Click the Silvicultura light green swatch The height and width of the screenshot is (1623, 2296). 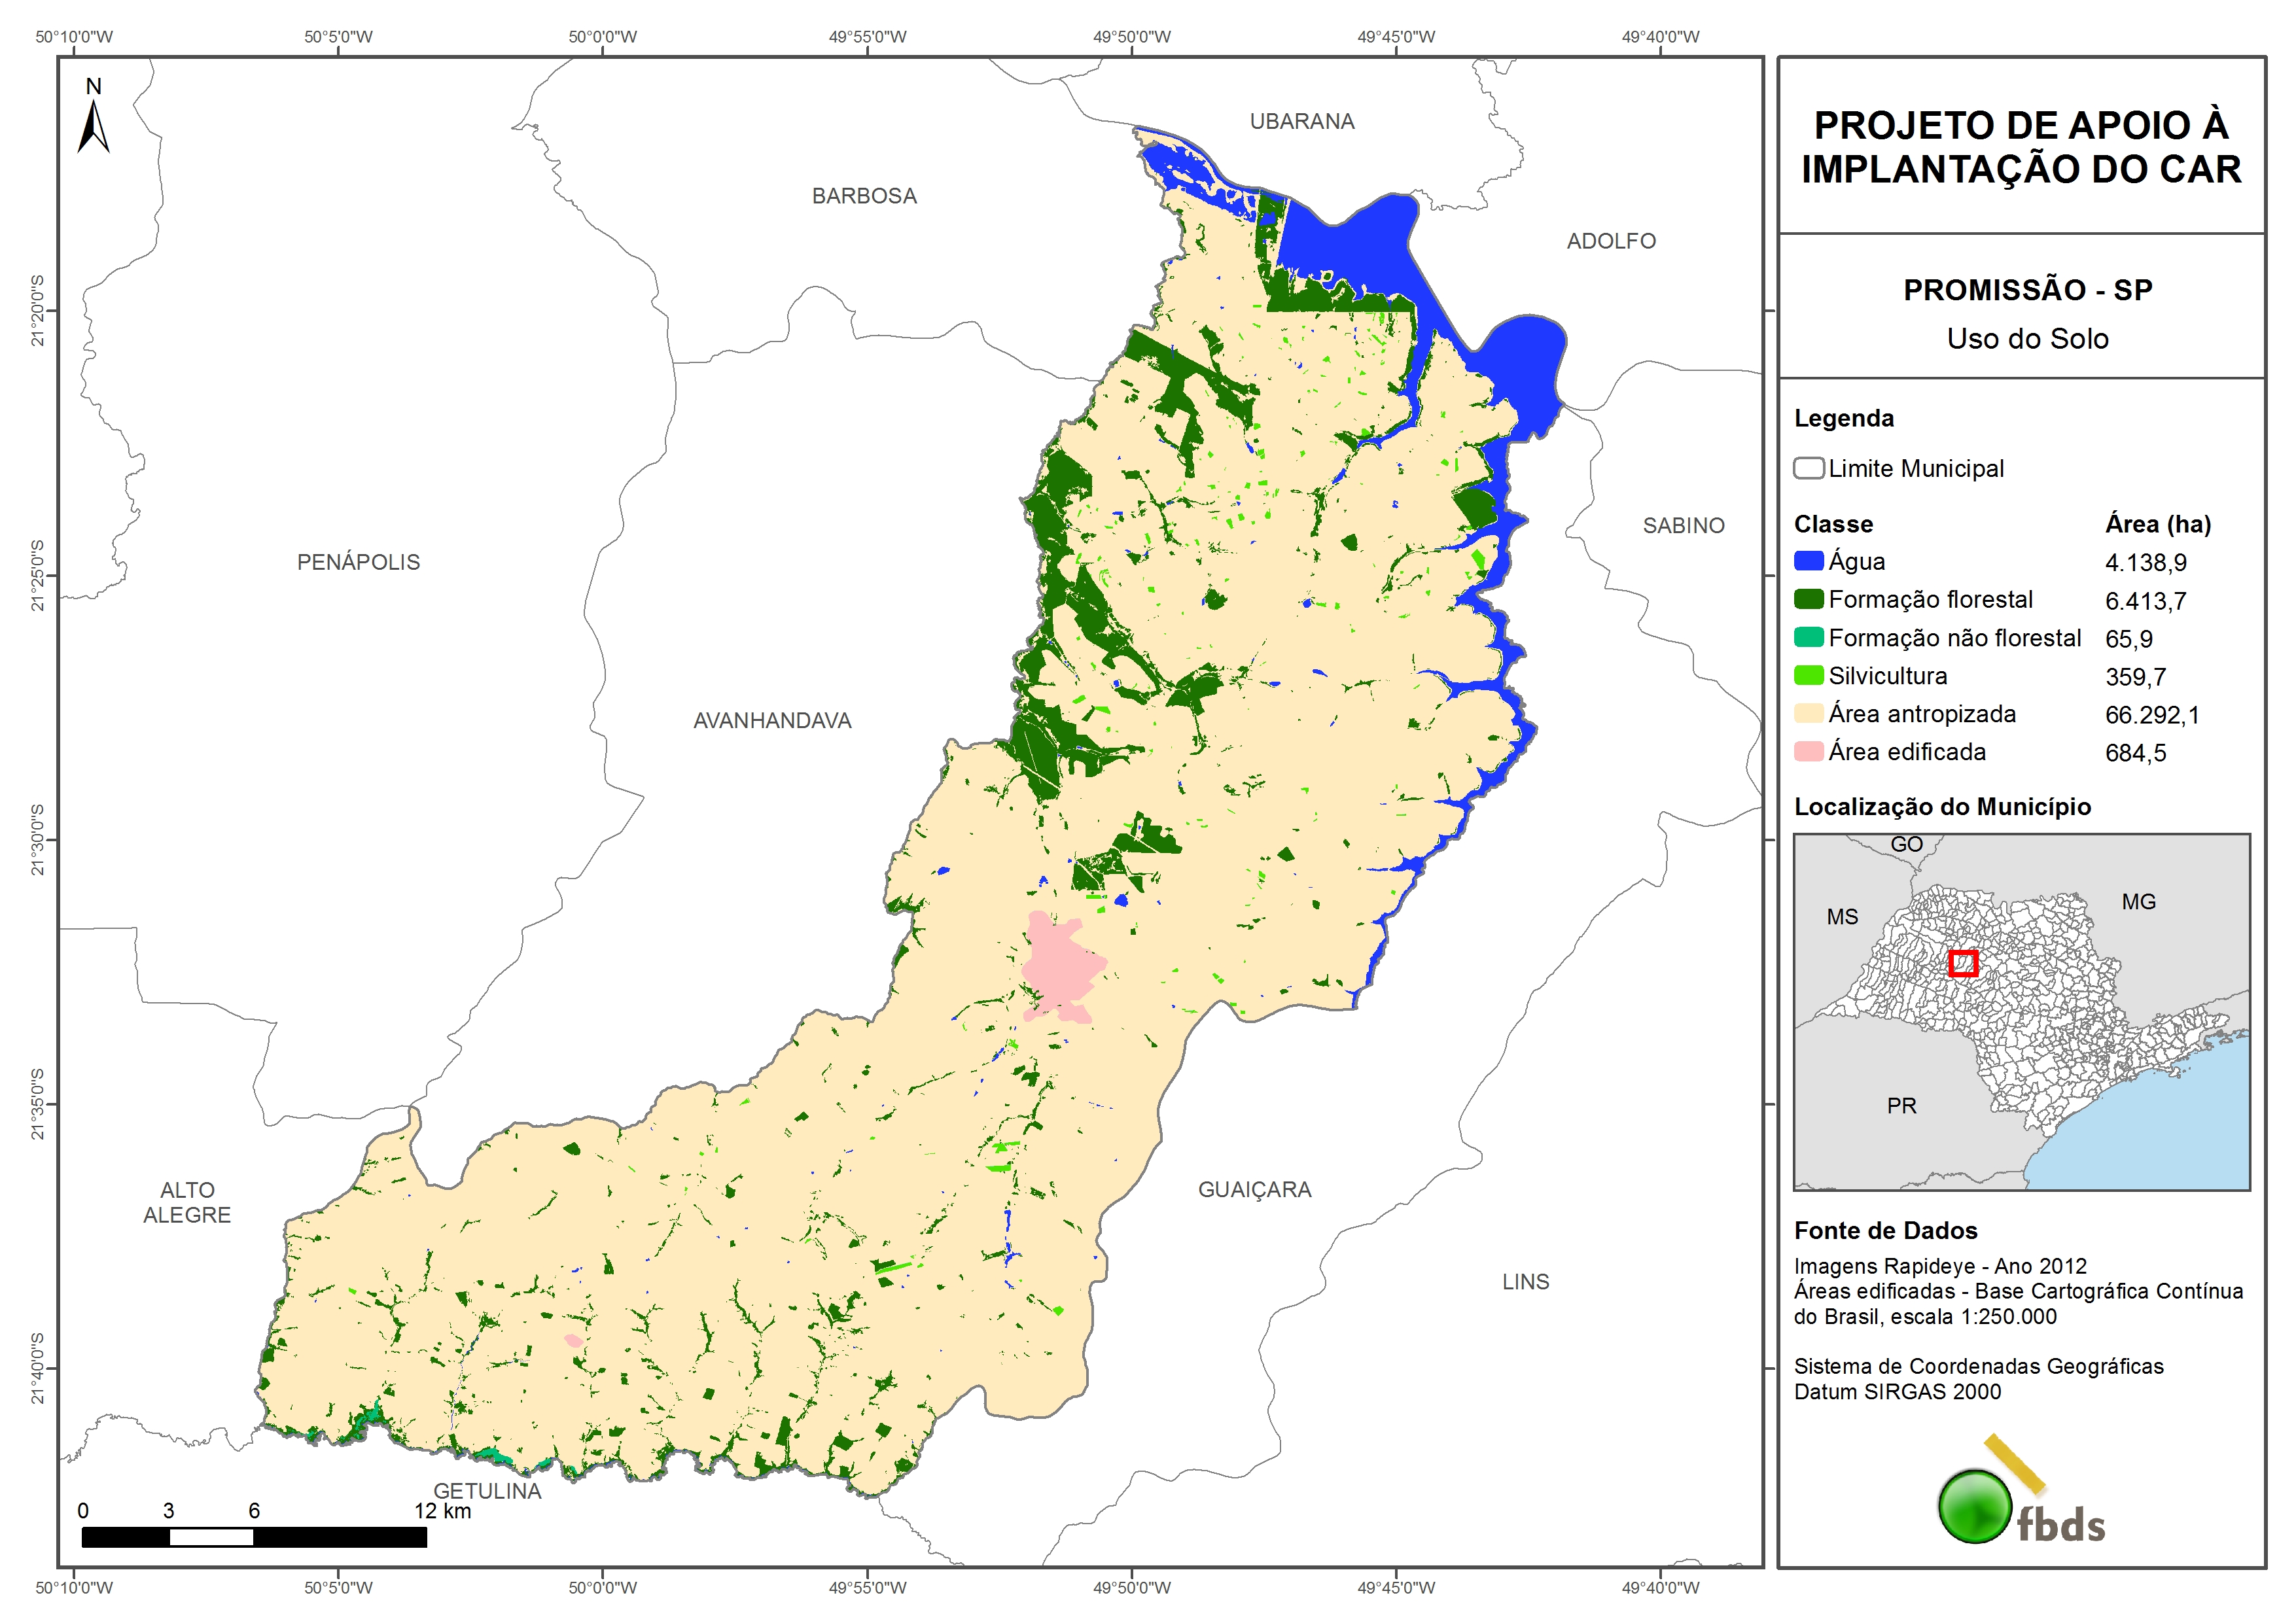pyautogui.click(x=1808, y=676)
